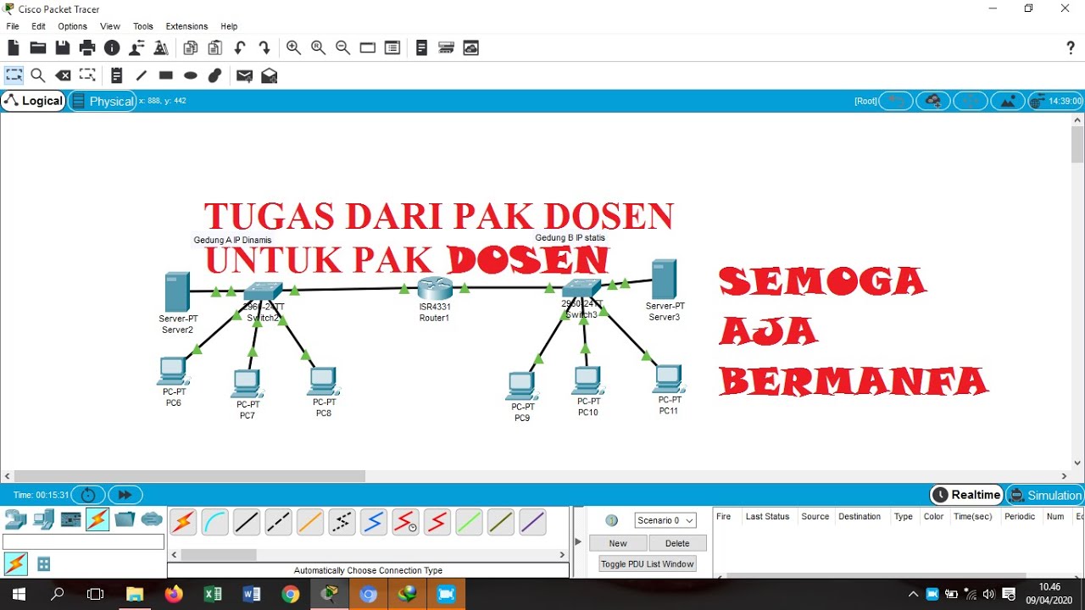Add a Simple PDU envelope
This screenshot has width=1085, height=610.
244,75
